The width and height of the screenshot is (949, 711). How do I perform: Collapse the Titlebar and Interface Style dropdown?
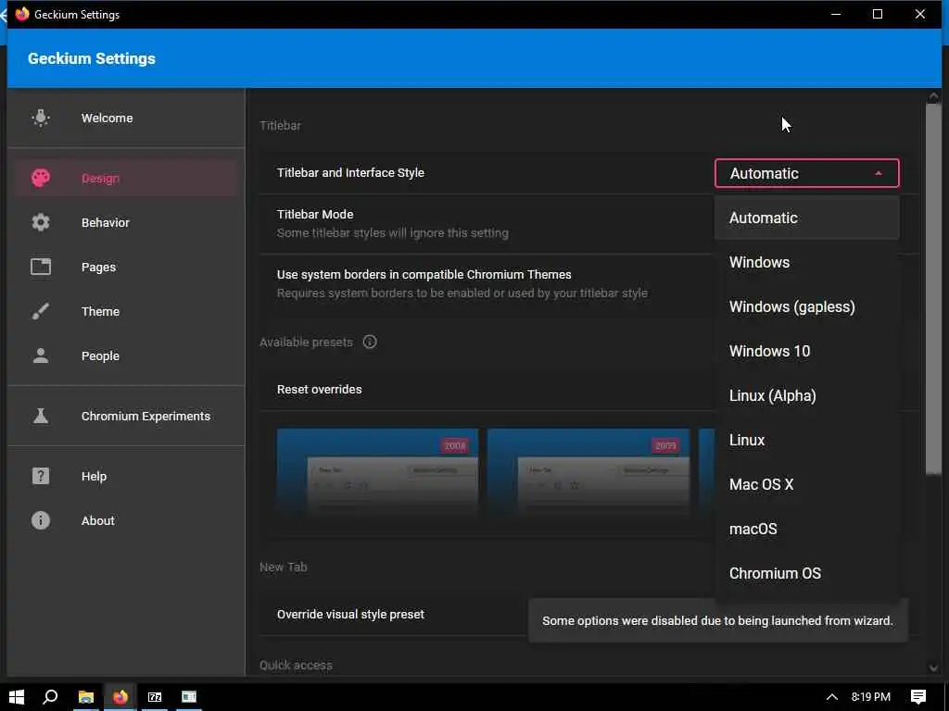[x=807, y=173]
